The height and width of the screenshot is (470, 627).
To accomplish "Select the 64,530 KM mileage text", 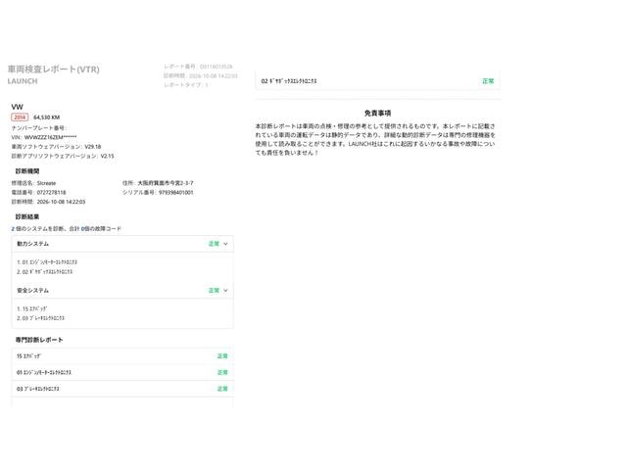I will pos(46,117).
